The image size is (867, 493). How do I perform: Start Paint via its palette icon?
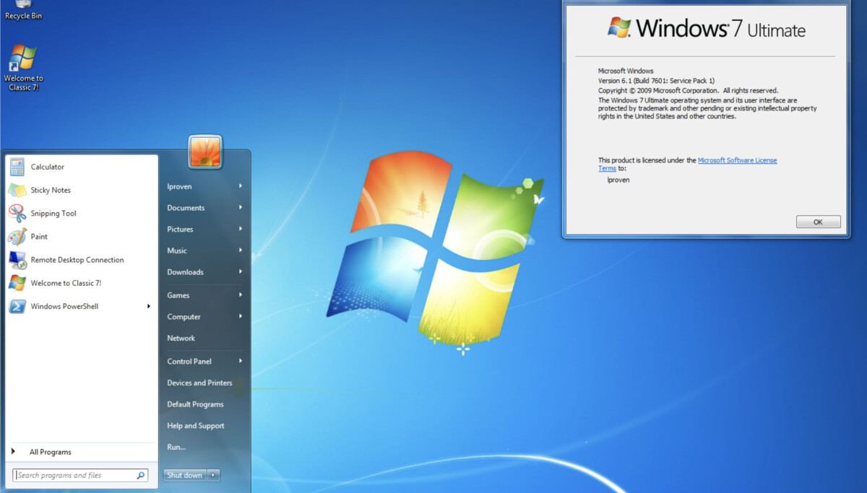[17, 236]
